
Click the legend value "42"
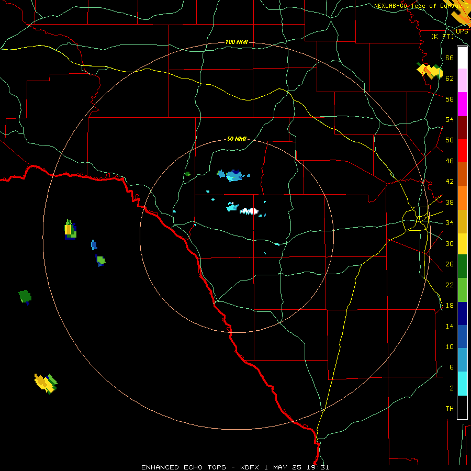pyautogui.click(x=450, y=182)
